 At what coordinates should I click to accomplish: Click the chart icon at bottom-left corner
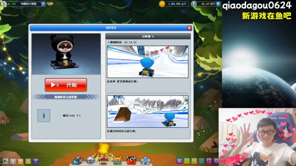pyautogui.click(x=6, y=161)
